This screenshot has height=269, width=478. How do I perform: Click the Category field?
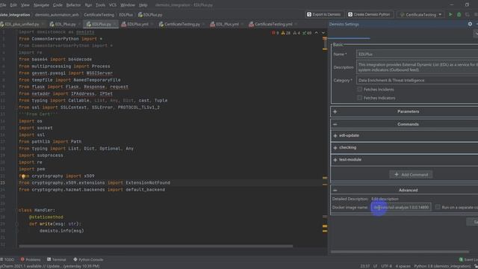(417, 80)
